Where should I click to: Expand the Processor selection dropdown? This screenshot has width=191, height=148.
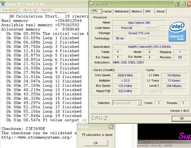pos(138,103)
